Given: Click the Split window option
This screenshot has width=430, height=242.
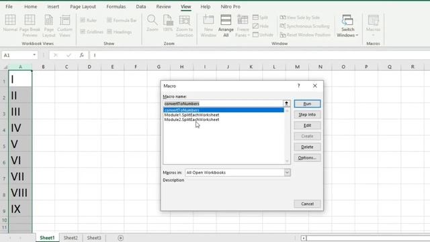Looking at the screenshot, I should pos(260,17).
